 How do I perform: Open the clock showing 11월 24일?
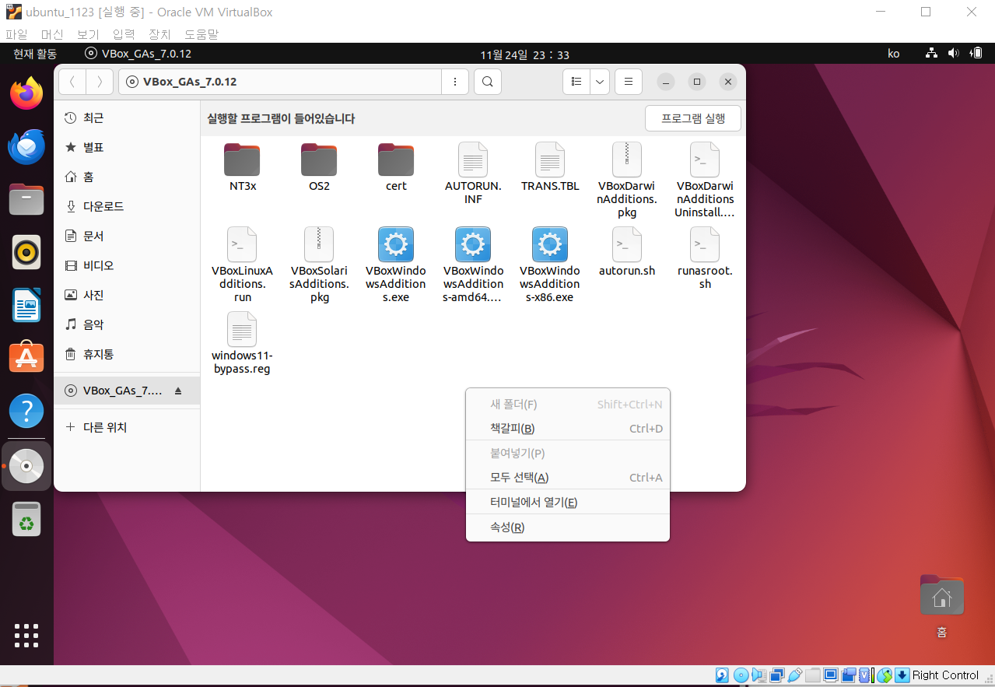pos(525,54)
